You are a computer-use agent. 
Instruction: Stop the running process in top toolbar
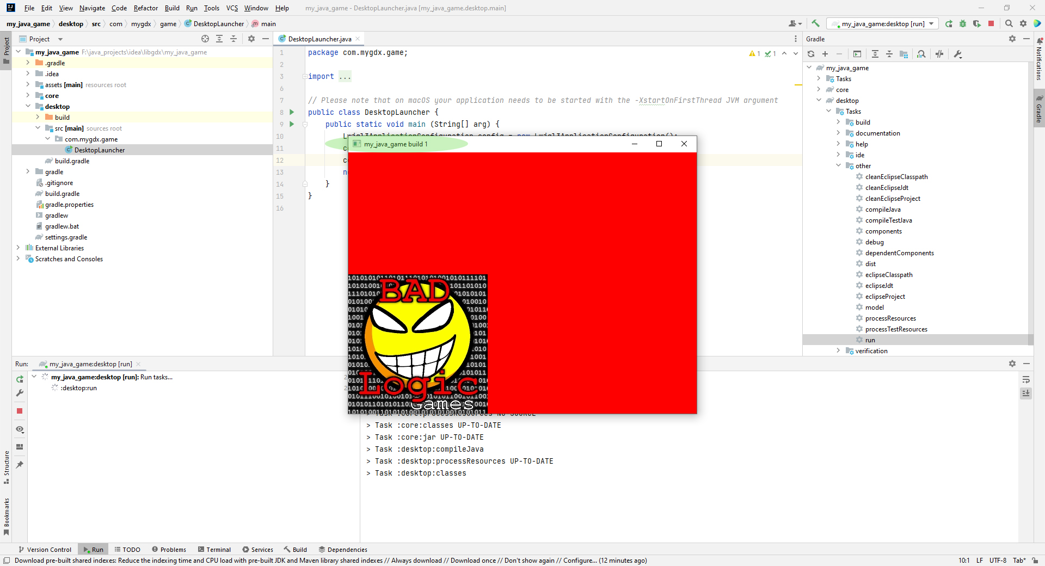click(991, 23)
